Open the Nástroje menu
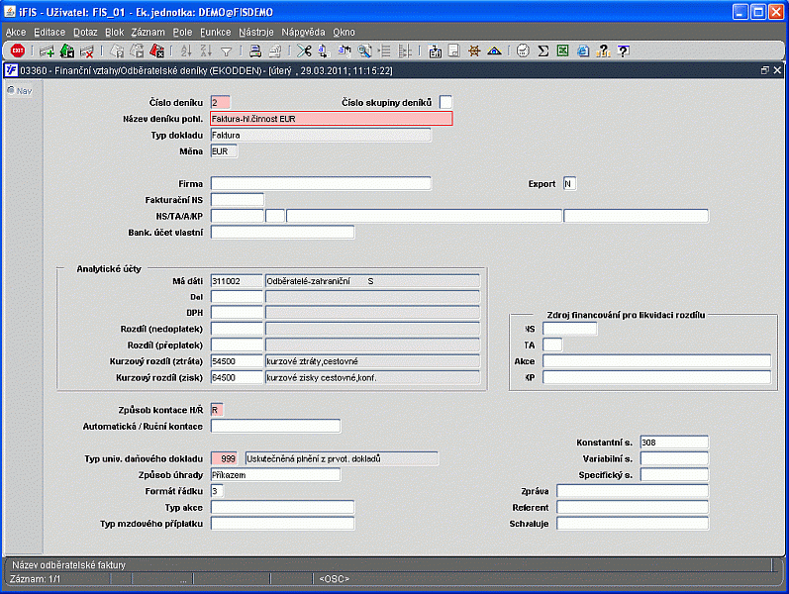 256,33
